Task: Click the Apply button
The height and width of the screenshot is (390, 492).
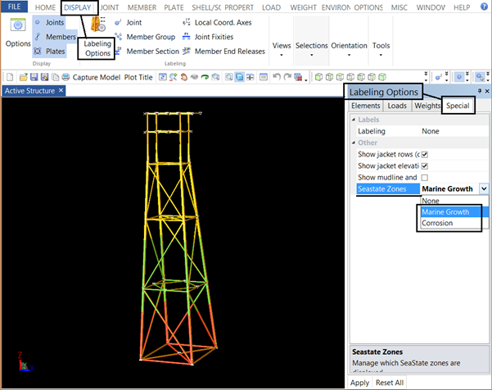Action: pos(359,383)
